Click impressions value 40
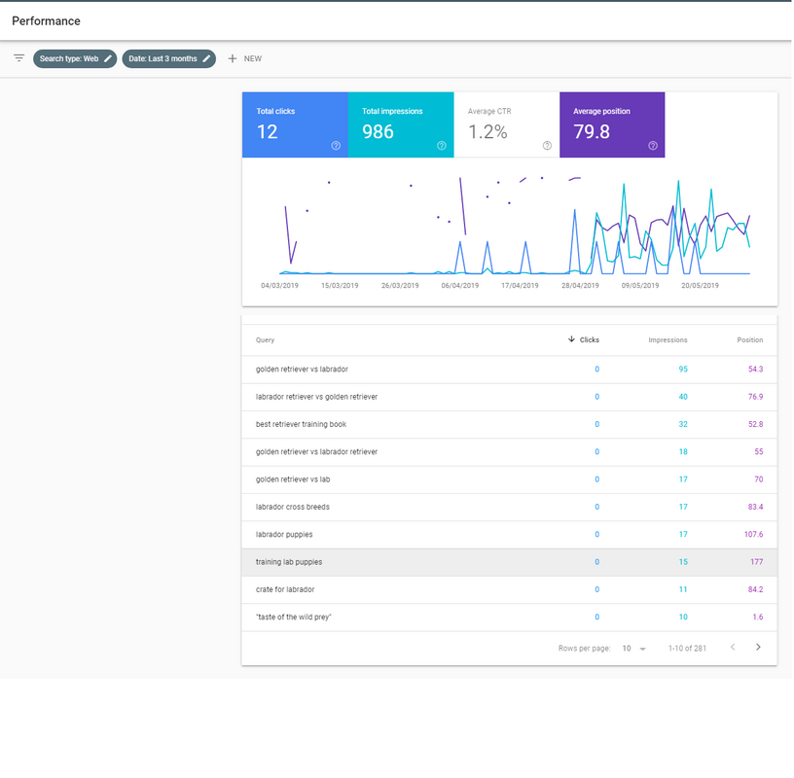 click(x=683, y=397)
